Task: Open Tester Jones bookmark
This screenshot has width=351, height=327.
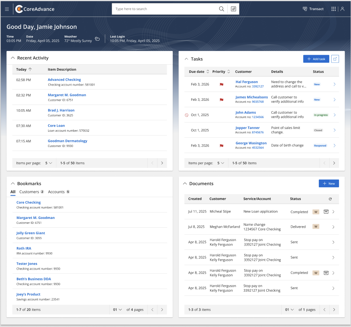Action: (27, 264)
